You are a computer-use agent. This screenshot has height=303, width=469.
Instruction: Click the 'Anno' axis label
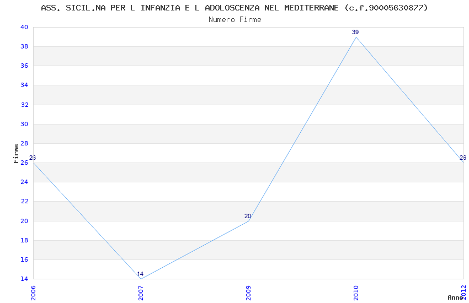[455, 297]
